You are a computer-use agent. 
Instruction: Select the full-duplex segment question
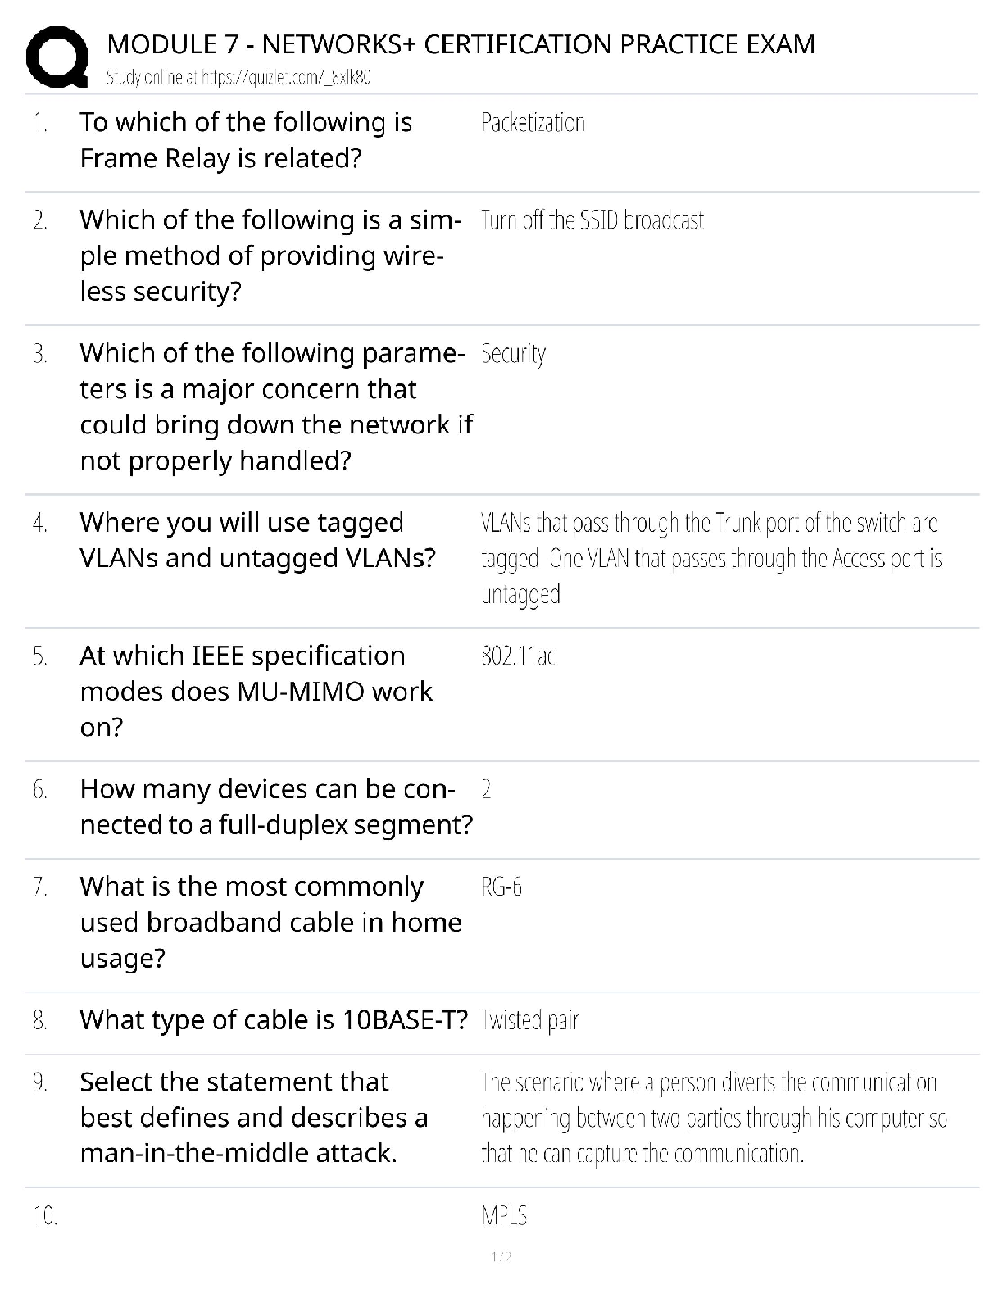pos(275,806)
